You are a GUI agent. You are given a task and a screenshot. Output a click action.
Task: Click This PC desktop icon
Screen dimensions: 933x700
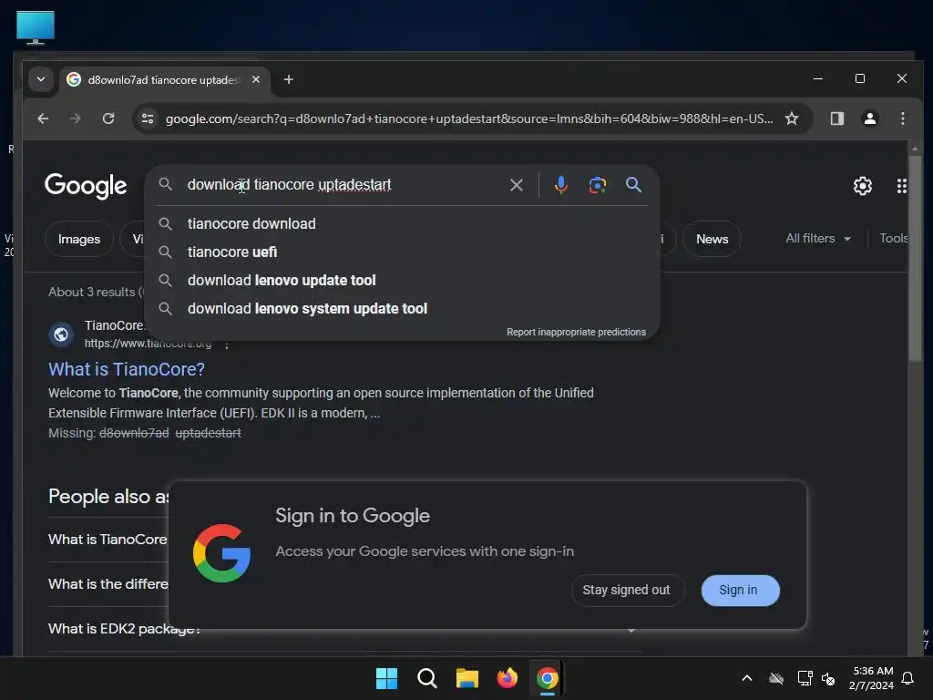click(x=36, y=27)
